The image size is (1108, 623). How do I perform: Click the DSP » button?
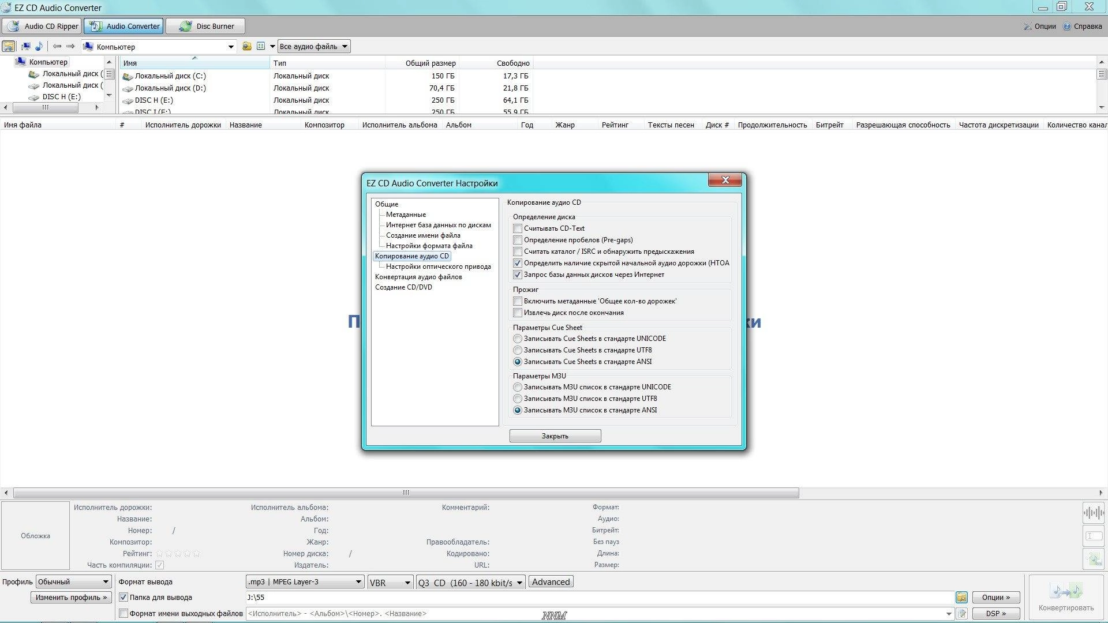[996, 613]
